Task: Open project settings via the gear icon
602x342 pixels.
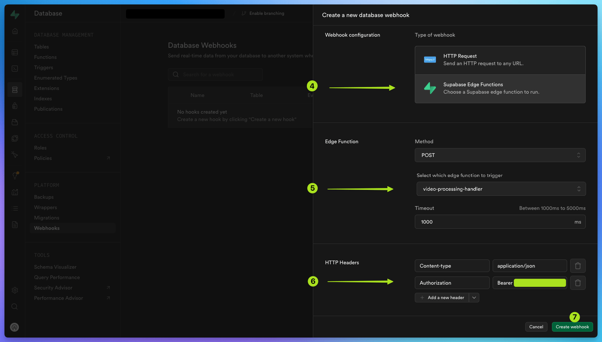Action: [x=15, y=290]
